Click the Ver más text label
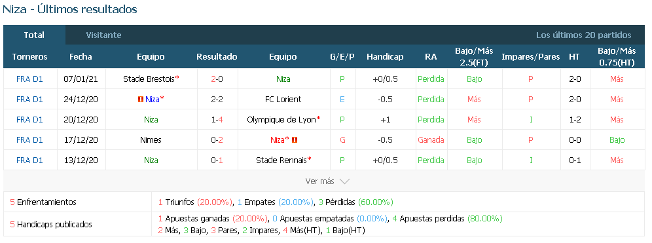This screenshot has height=243, width=652. [319, 181]
